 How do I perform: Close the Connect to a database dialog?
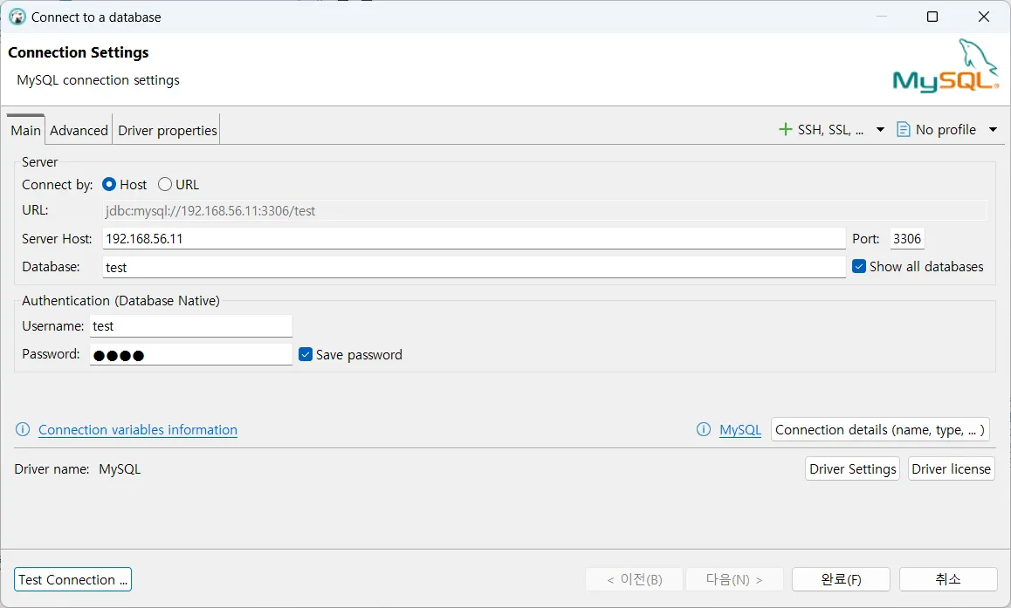click(x=984, y=17)
